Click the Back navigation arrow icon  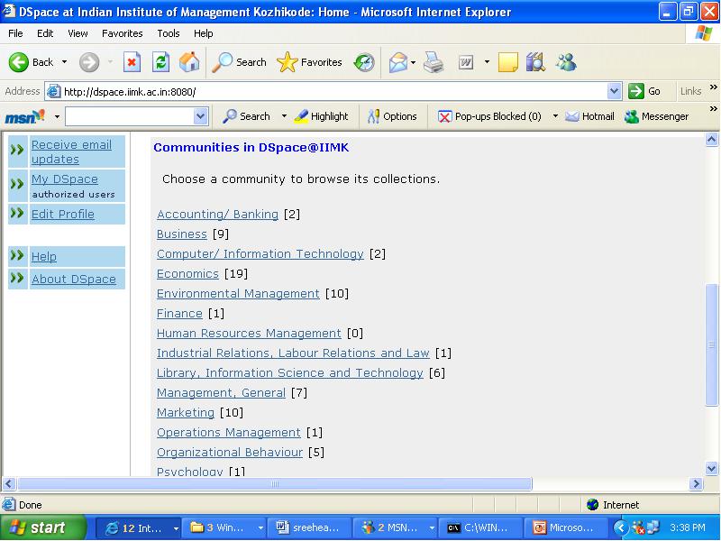pos(19,62)
